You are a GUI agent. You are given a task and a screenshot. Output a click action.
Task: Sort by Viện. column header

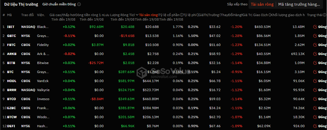tap(41, 15)
